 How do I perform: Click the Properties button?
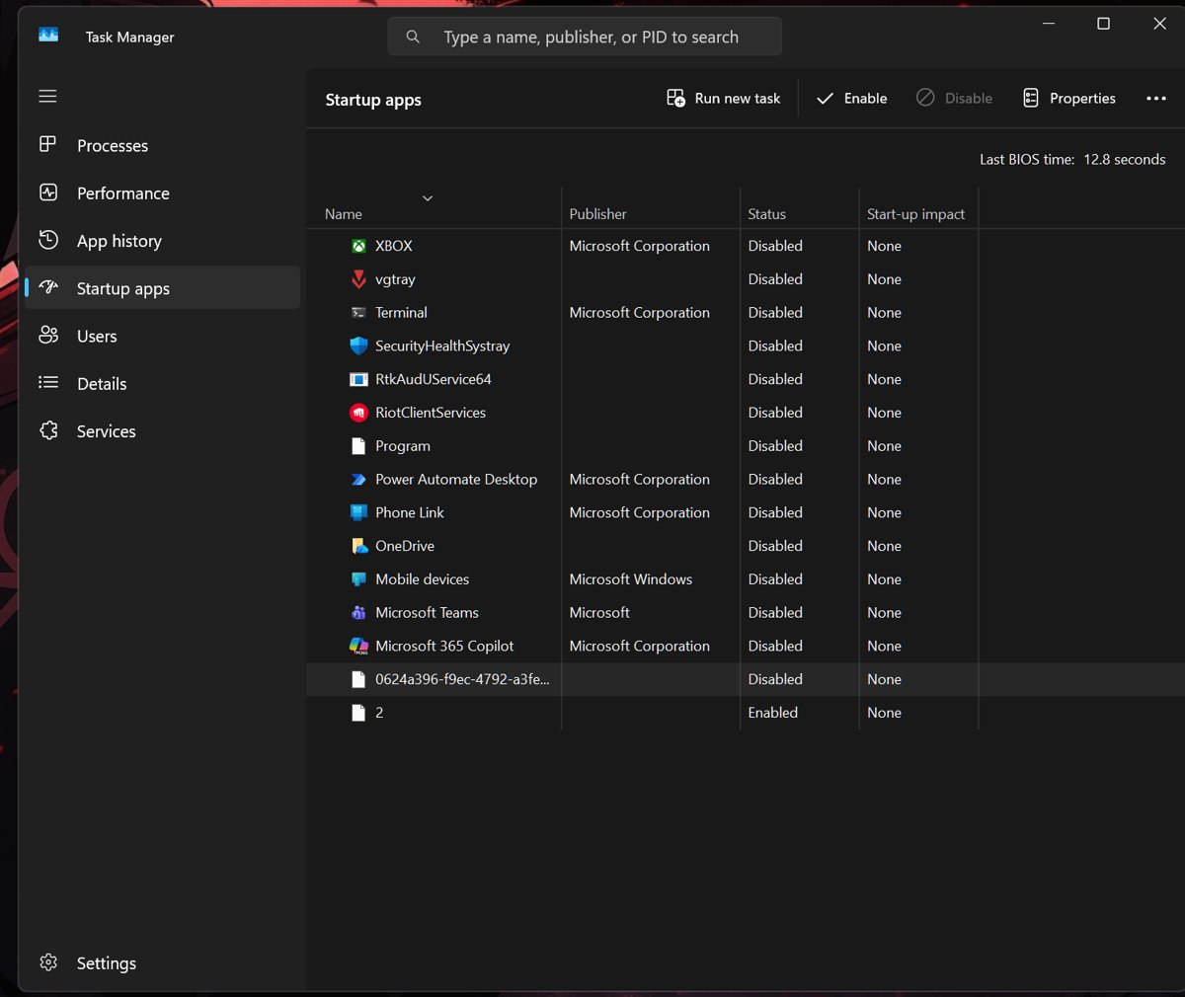pos(1068,98)
